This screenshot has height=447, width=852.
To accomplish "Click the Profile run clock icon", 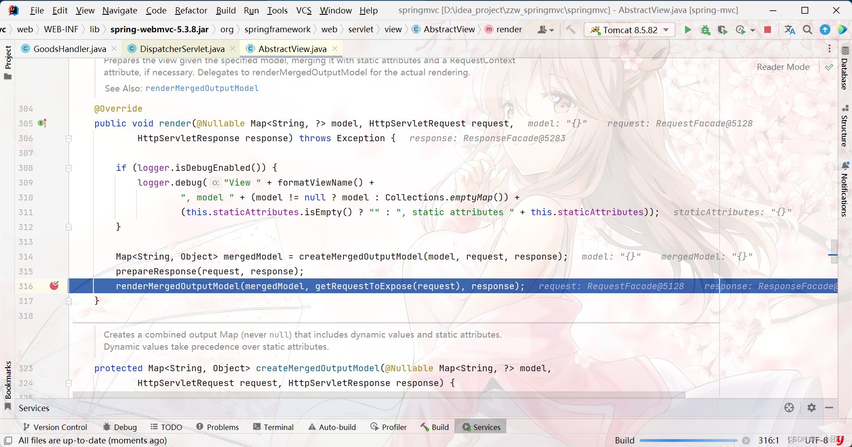I will pos(740,30).
